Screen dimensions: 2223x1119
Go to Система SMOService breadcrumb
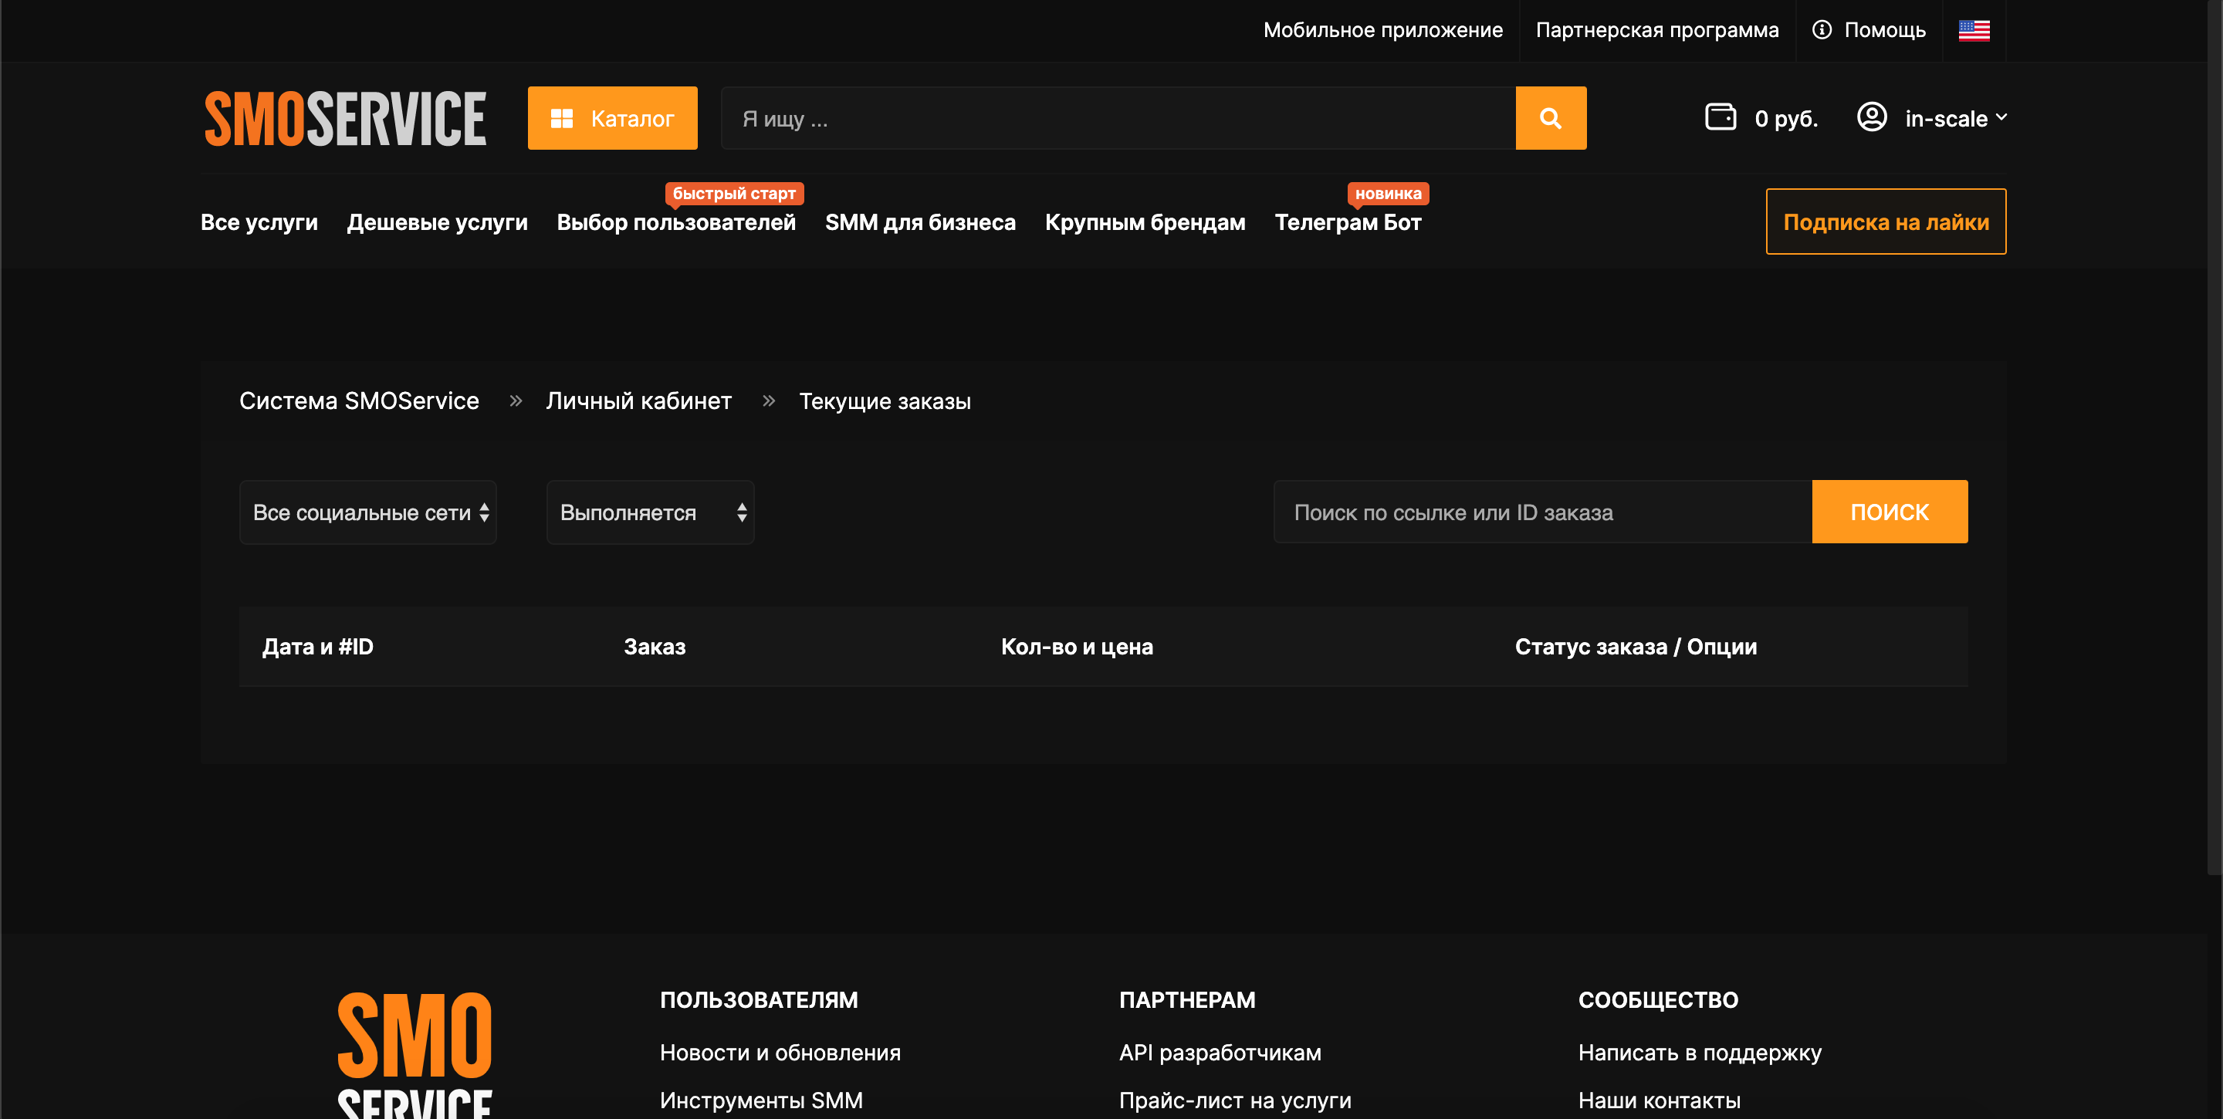(x=359, y=401)
